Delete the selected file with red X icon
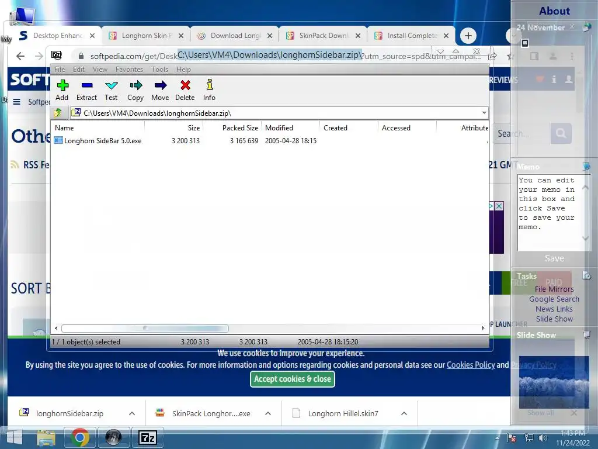Viewport: 598px width, 449px height. coord(185,90)
